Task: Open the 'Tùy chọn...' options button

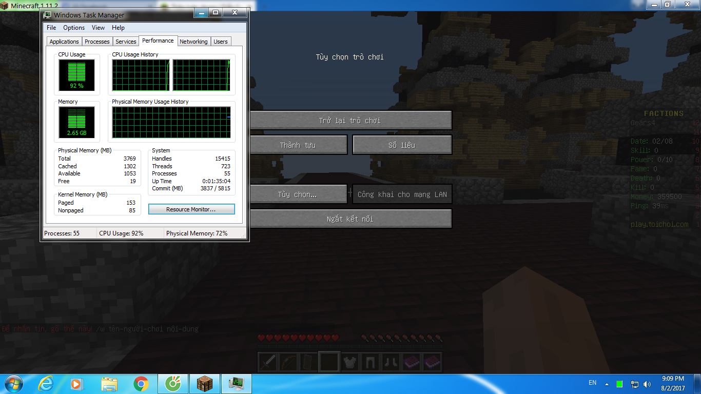Action: (298, 194)
